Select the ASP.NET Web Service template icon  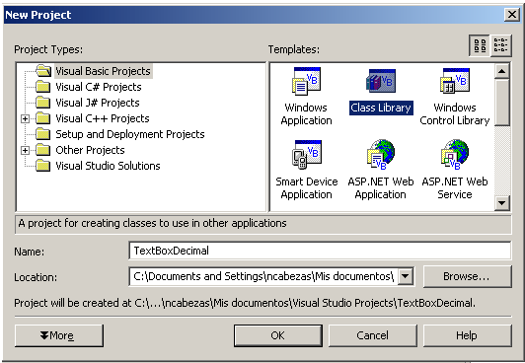(455, 154)
